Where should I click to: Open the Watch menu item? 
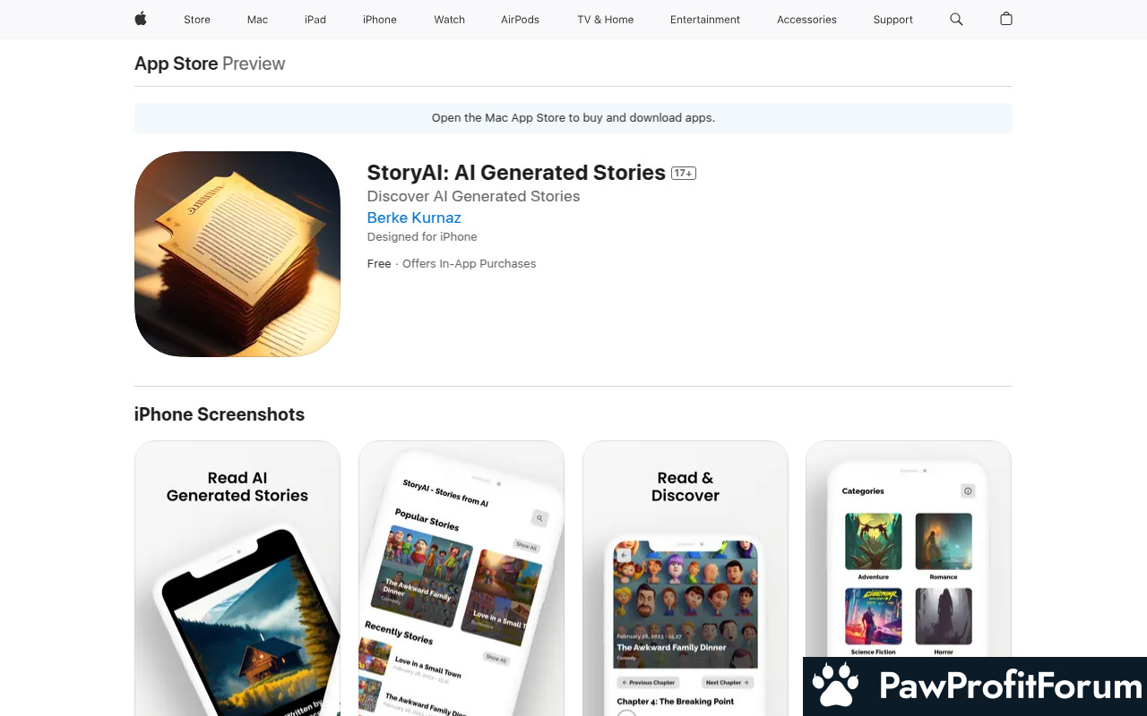click(450, 20)
